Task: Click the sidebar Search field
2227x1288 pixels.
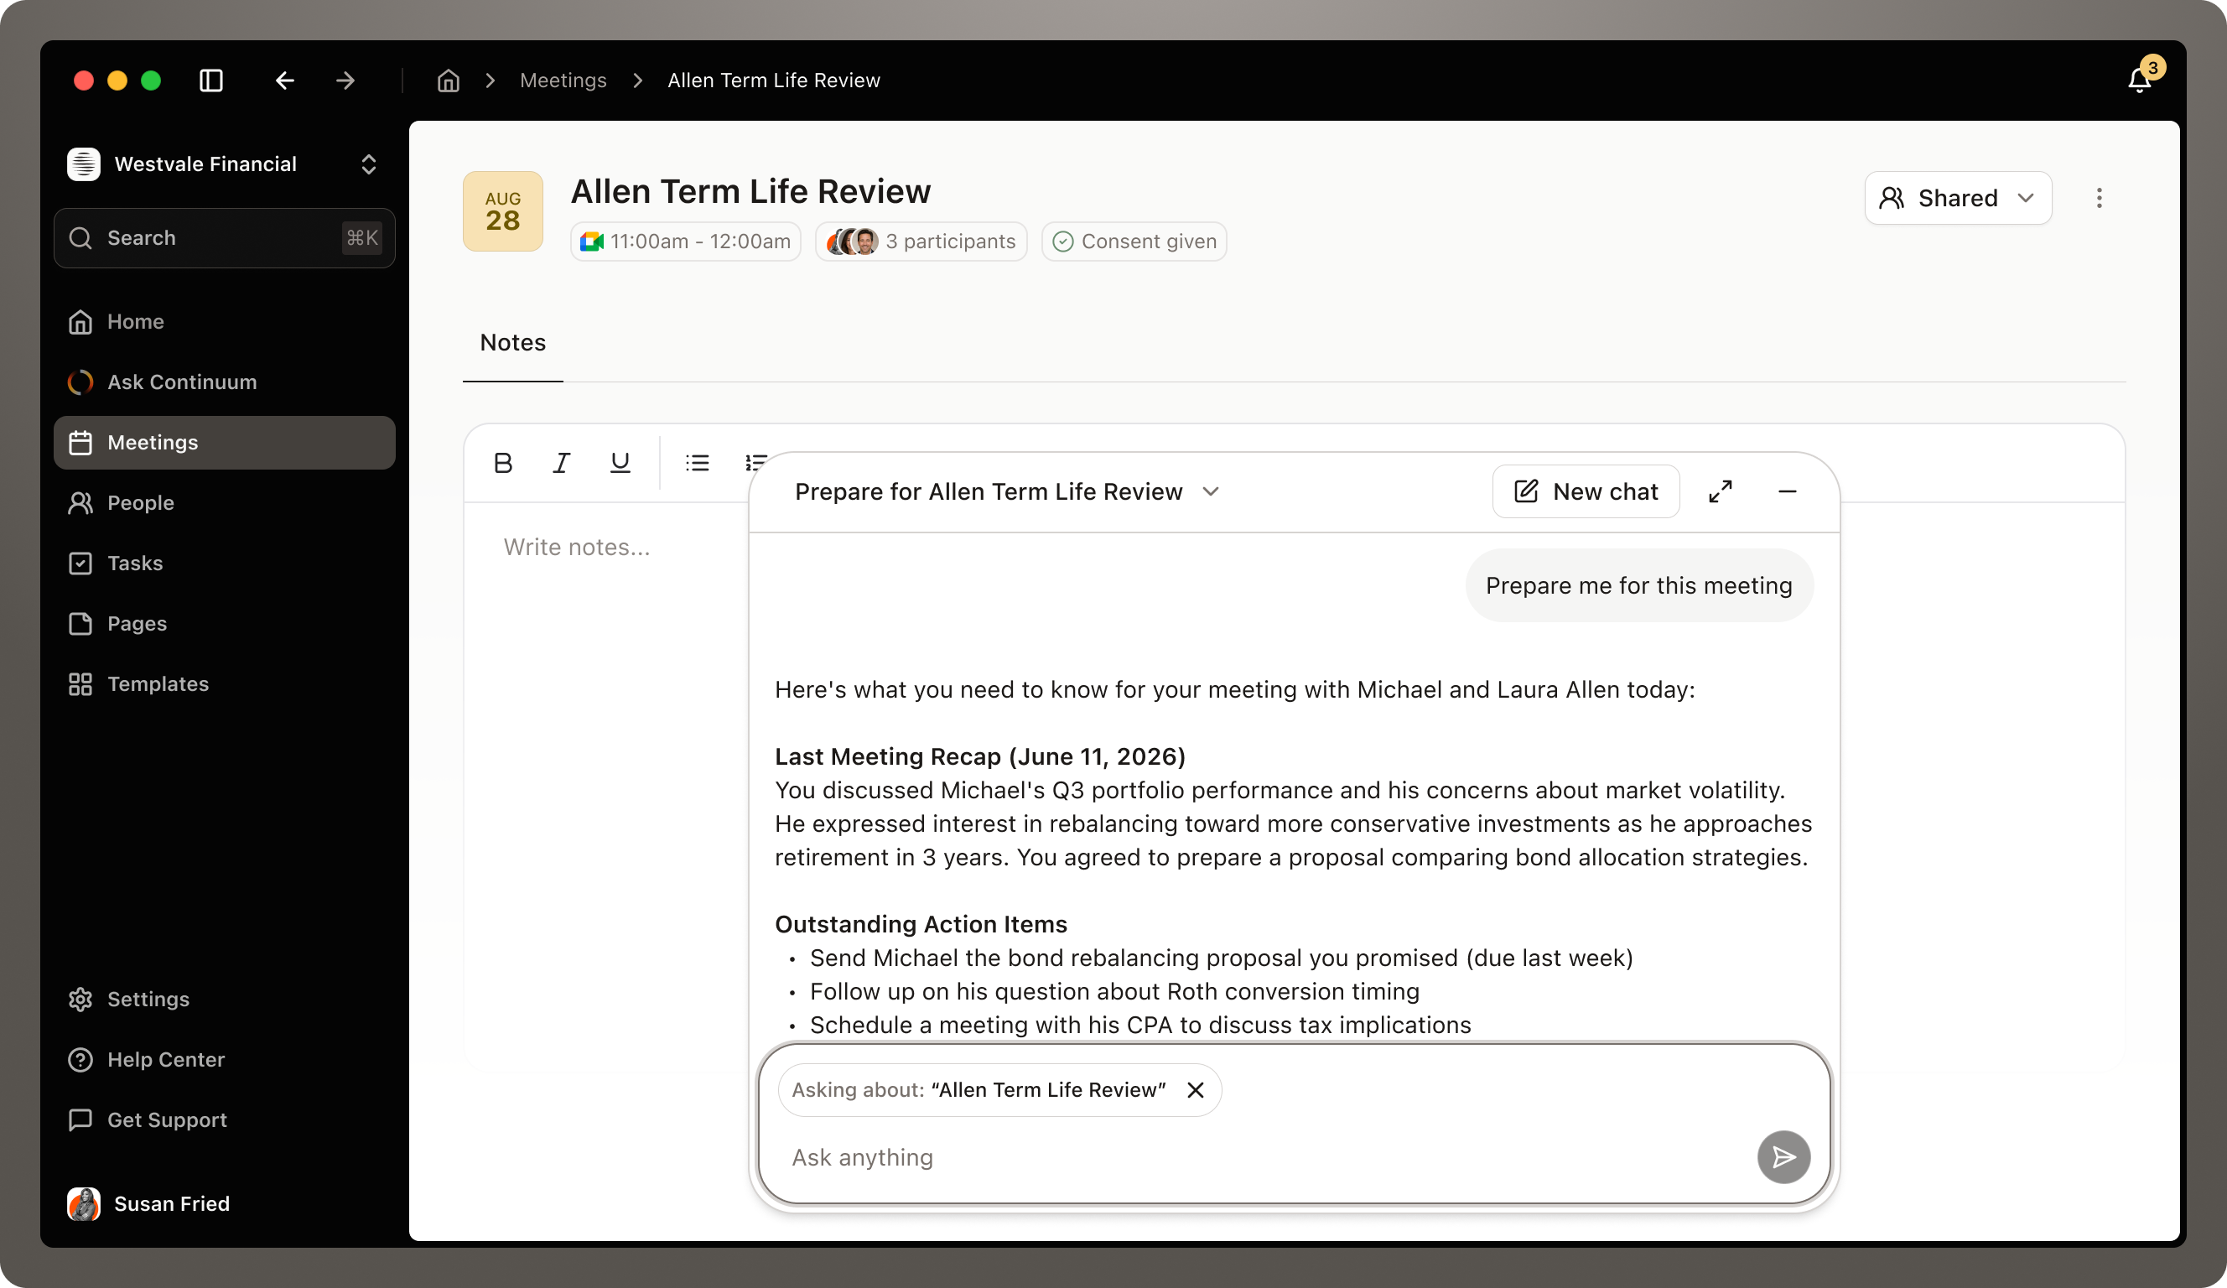Action: [225, 238]
